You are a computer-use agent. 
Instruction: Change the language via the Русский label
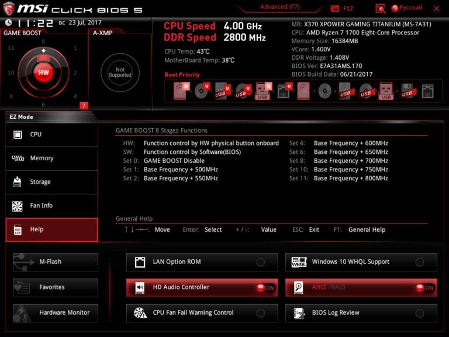[410, 8]
